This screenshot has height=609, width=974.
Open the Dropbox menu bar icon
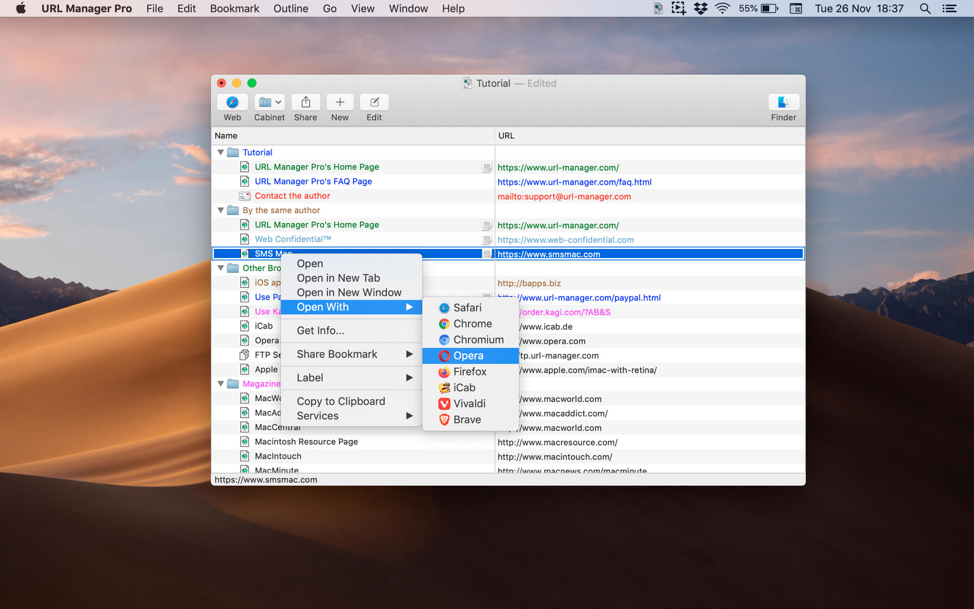pos(700,9)
